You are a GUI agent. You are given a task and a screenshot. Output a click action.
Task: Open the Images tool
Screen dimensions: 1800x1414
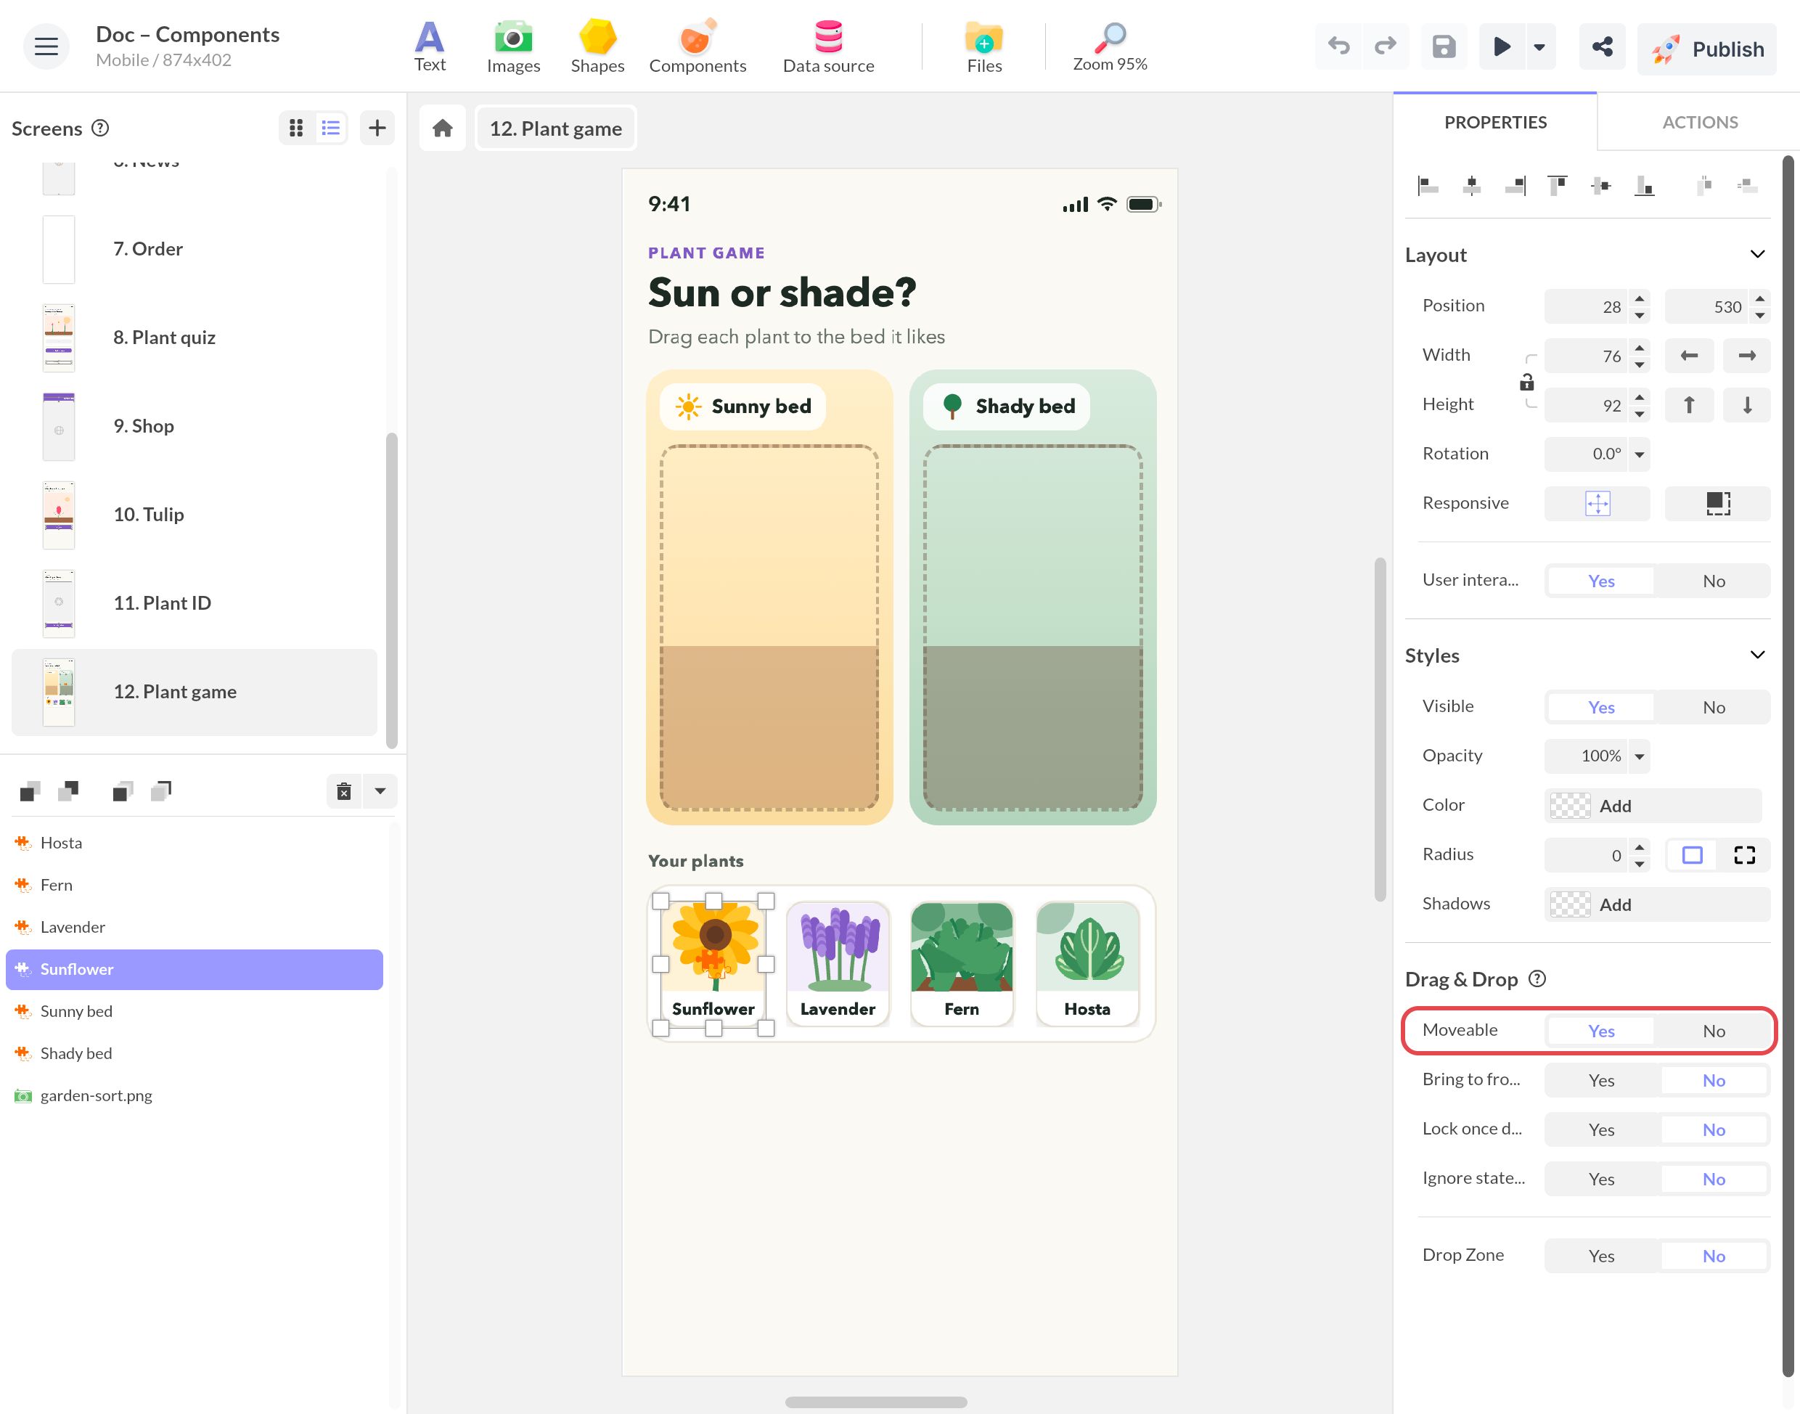[513, 47]
